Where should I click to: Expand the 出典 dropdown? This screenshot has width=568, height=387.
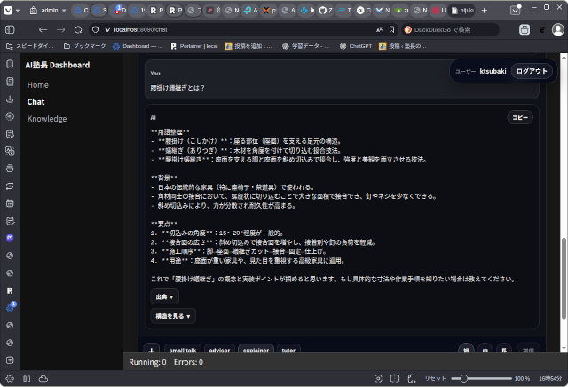tap(165, 296)
